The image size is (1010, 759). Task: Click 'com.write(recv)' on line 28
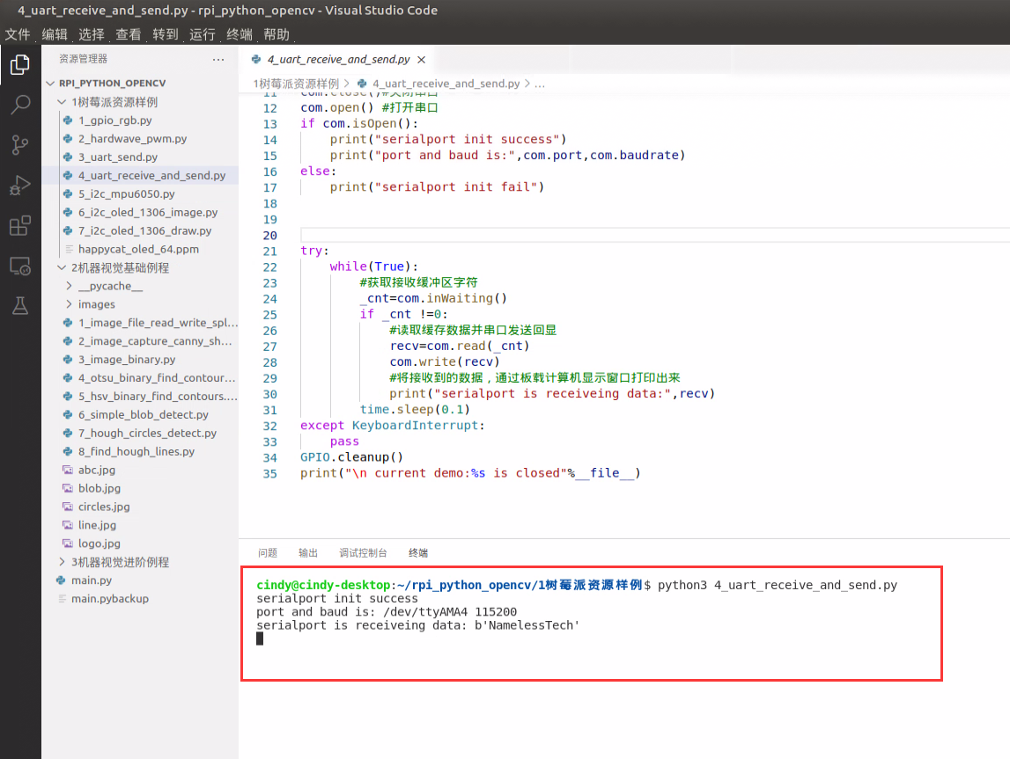[445, 362]
